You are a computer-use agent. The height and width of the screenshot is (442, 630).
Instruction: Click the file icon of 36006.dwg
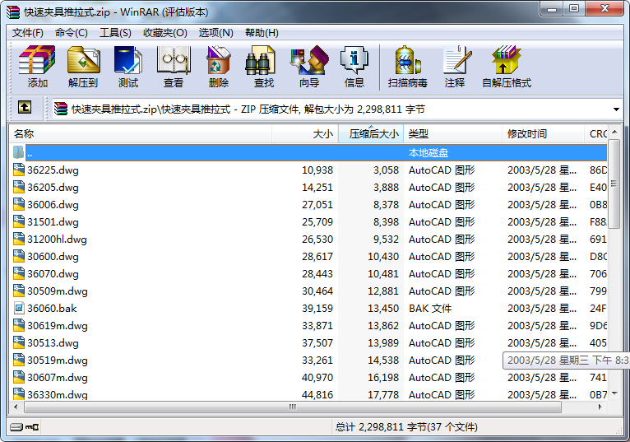click(18, 204)
